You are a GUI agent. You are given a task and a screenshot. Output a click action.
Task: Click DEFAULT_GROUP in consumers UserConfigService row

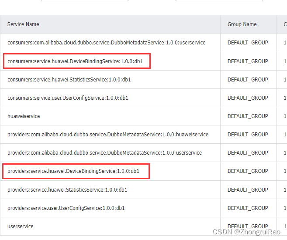click(248, 98)
